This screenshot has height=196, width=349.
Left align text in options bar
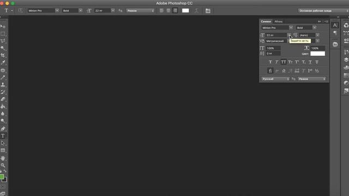[x=161, y=10]
